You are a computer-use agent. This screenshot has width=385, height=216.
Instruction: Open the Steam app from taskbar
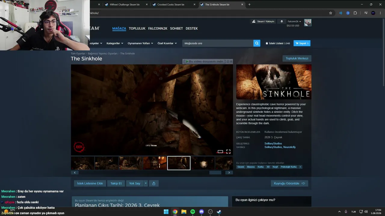tap(219, 211)
